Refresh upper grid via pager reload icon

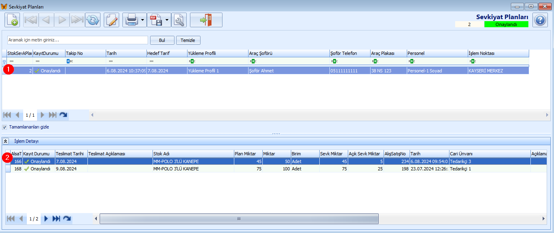click(63, 115)
